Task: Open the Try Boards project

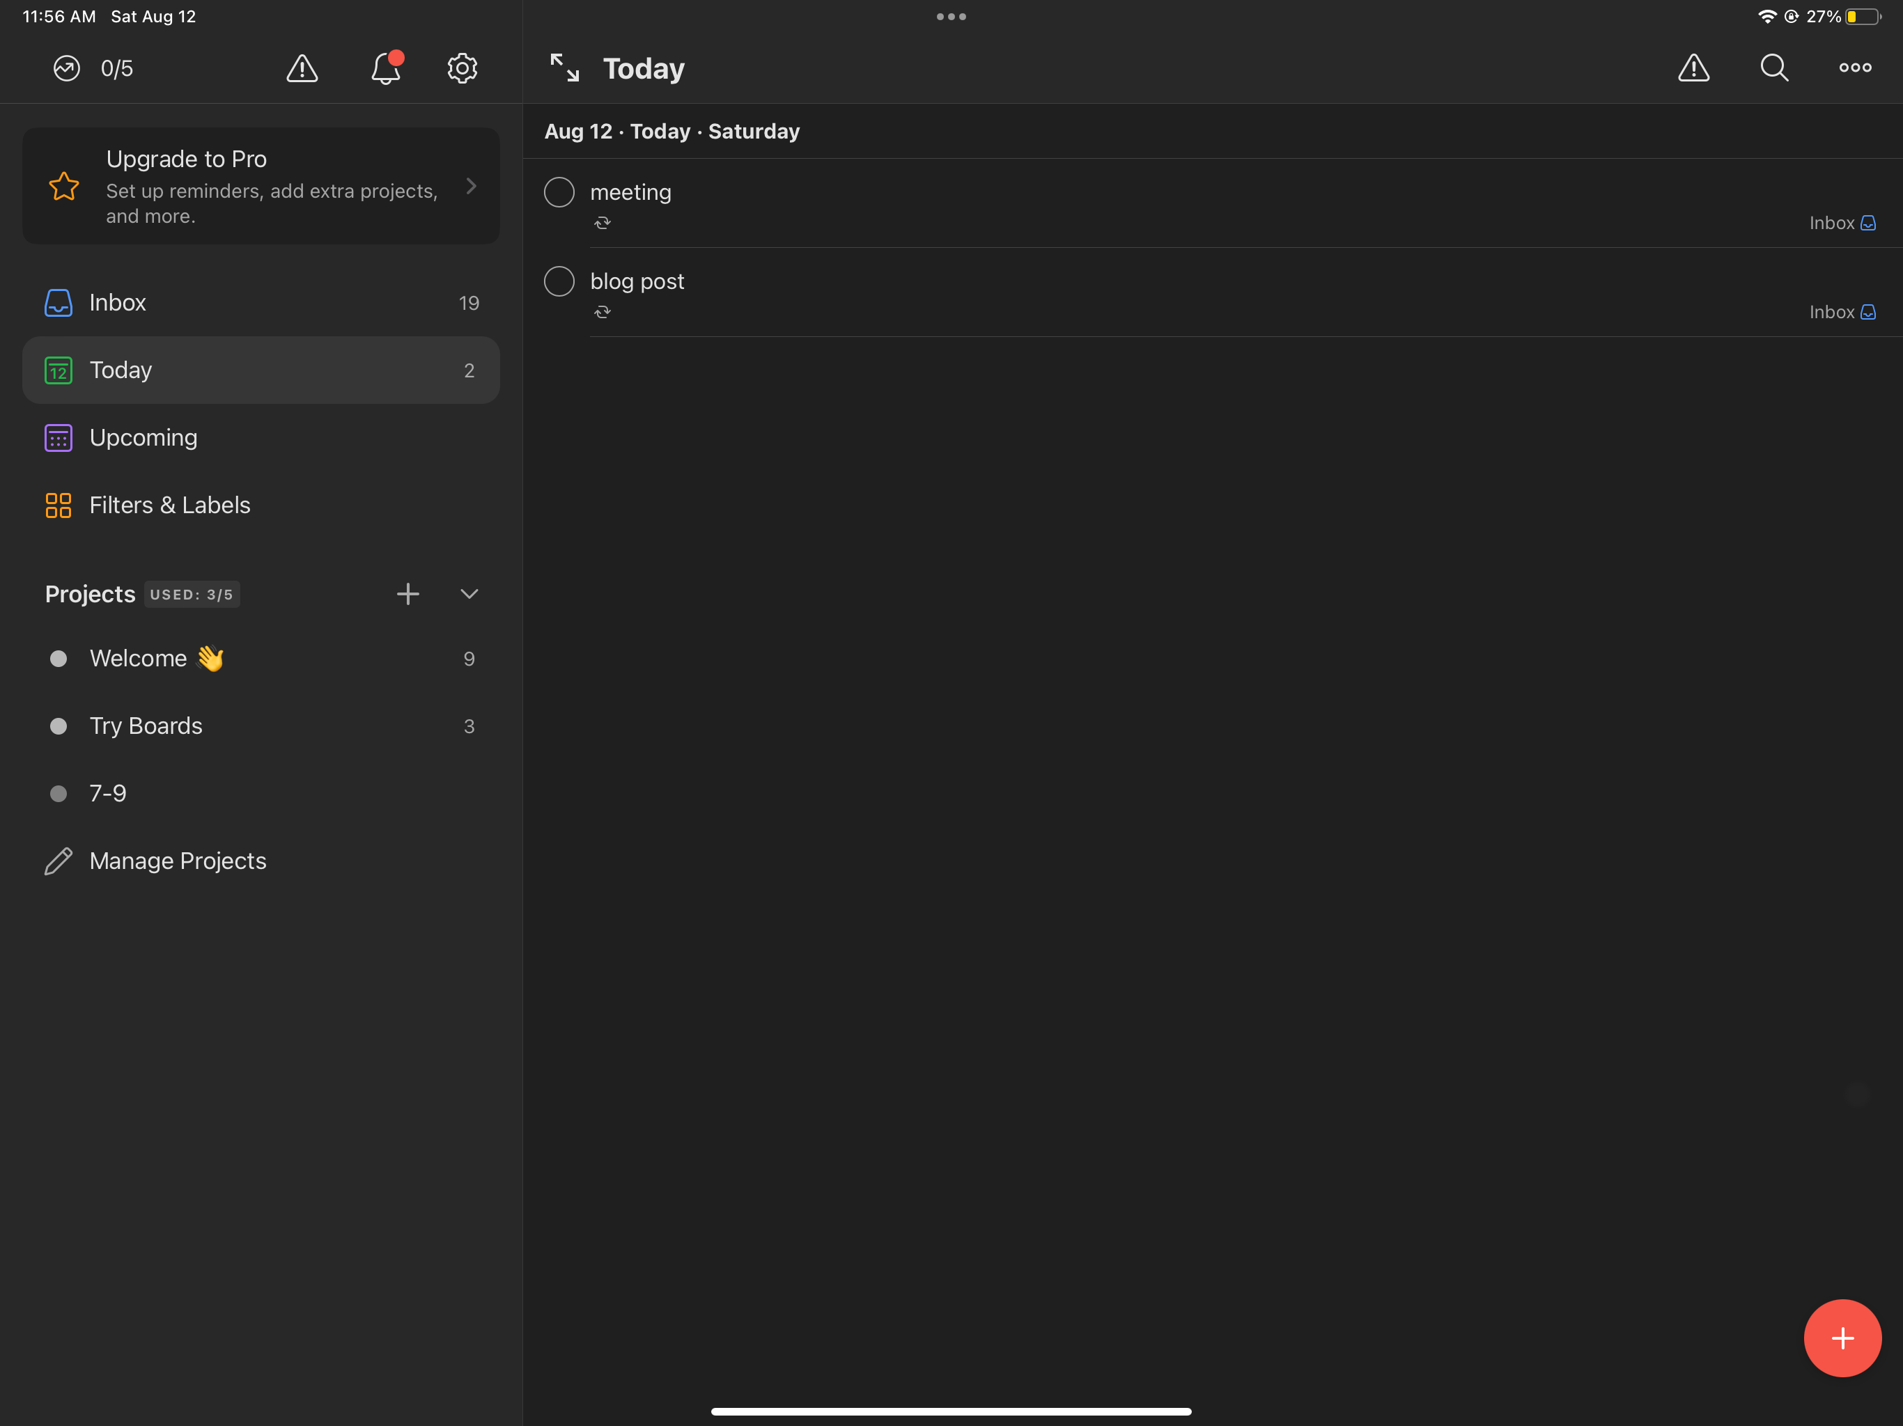Action: pos(146,726)
